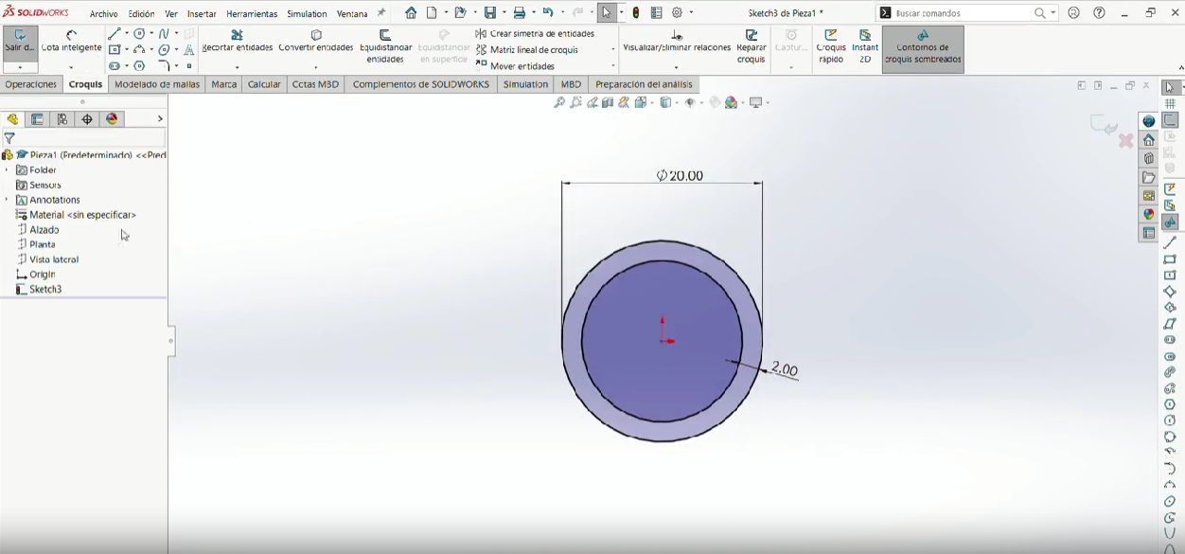Select the sketch Text tool icon
Image resolution: width=1185 pixels, height=554 pixels.
pyautogui.click(x=189, y=49)
